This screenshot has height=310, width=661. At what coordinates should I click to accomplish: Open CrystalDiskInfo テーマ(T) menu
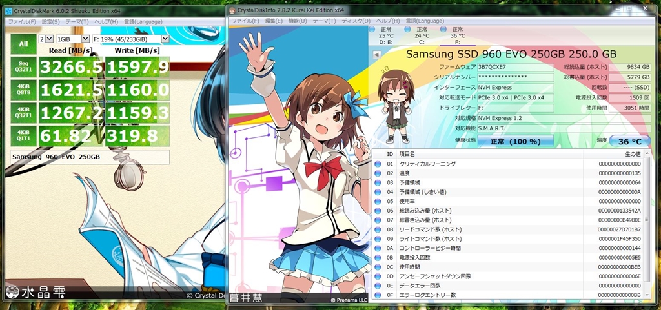[x=324, y=21]
